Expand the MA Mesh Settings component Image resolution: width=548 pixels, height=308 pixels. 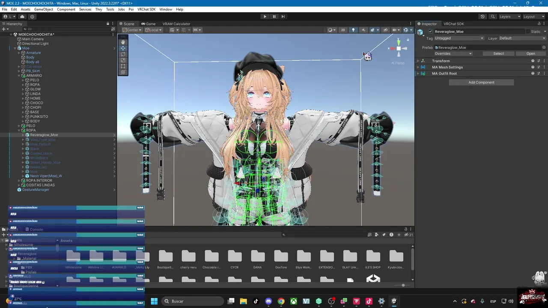(418, 67)
